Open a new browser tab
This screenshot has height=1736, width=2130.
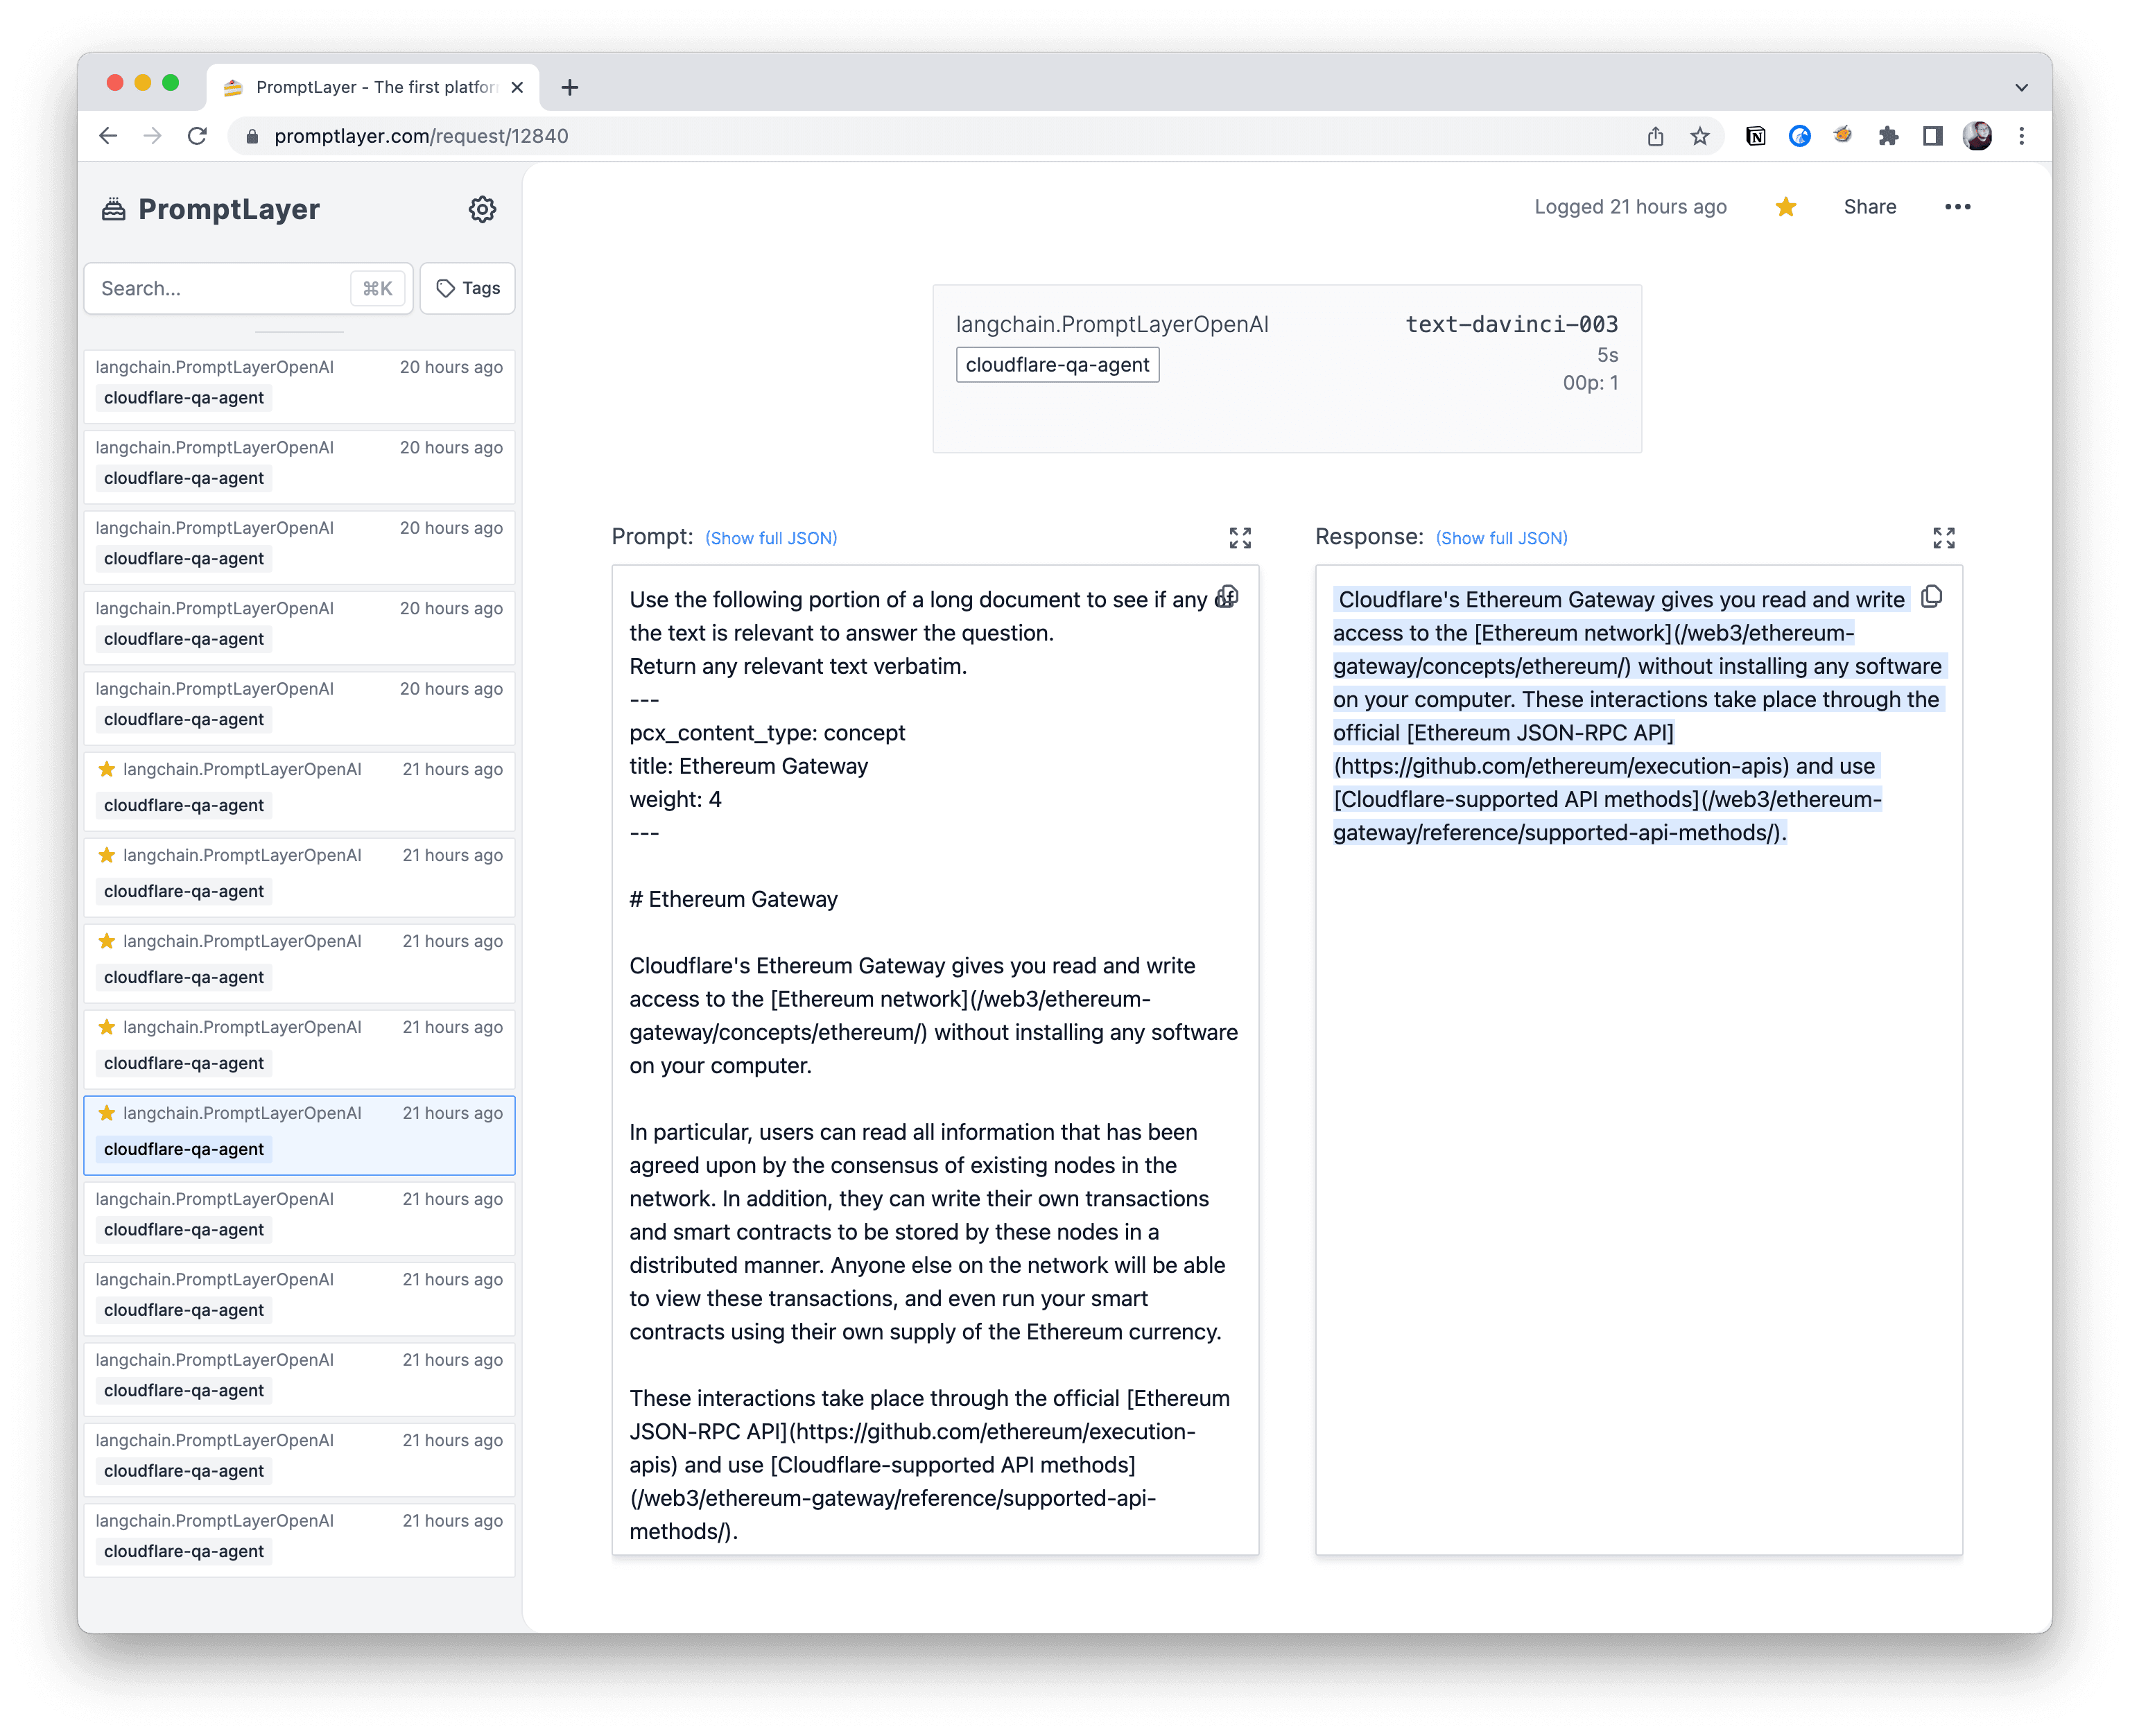(x=569, y=87)
